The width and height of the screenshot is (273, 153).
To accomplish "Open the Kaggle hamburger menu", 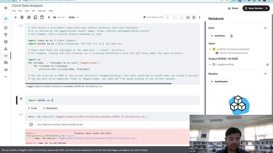I will coord(6,8).
